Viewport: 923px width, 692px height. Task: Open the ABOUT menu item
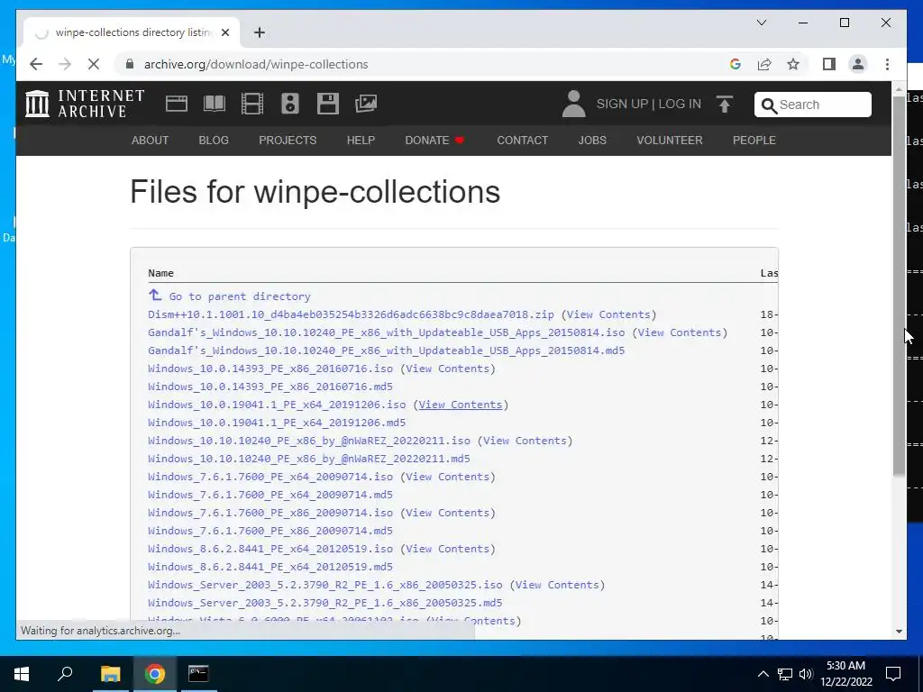151,140
